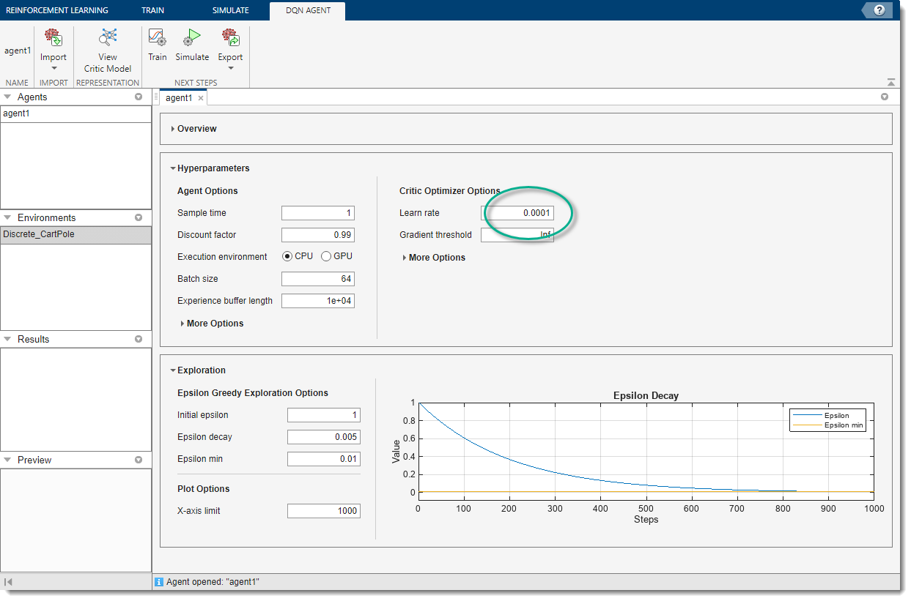Open the Import dropdown arrow
This screenshot has width=911, height=601.
[x=54, y=66]
